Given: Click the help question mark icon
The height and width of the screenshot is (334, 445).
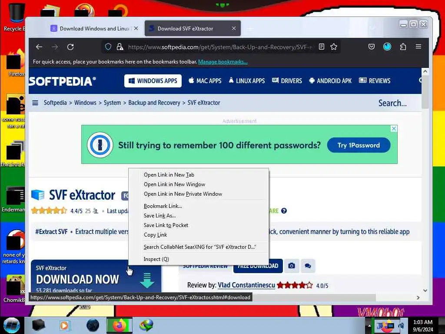Looking at the screenshot, I should (x=284, y=211).
